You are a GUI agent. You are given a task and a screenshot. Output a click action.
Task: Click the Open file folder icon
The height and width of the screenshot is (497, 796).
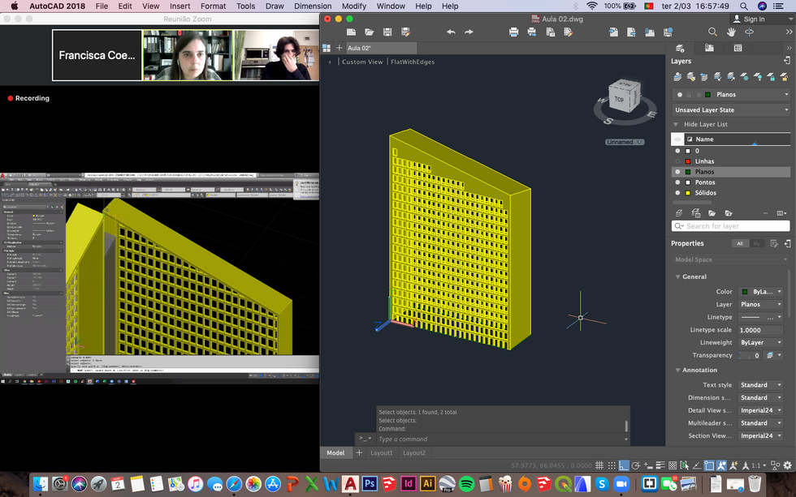click(369, 32)
